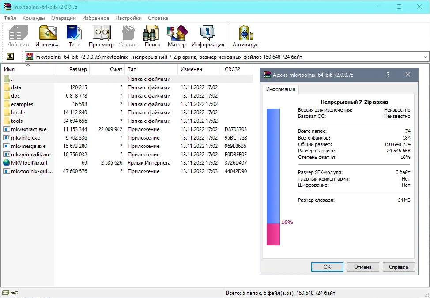The image size is (430, 298).
Task: Open the Файл menu
Action: tap(10, 18)
